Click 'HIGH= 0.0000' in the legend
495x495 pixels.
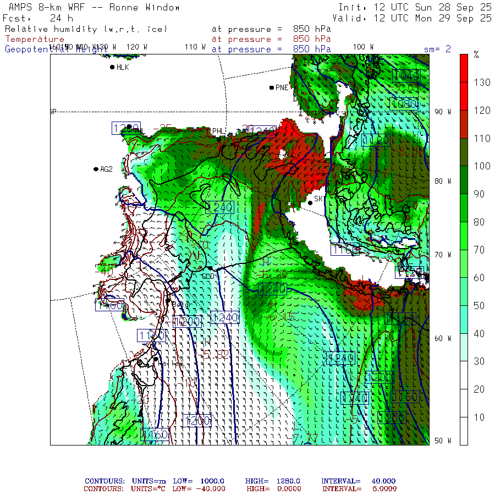[x=274, y=489]
